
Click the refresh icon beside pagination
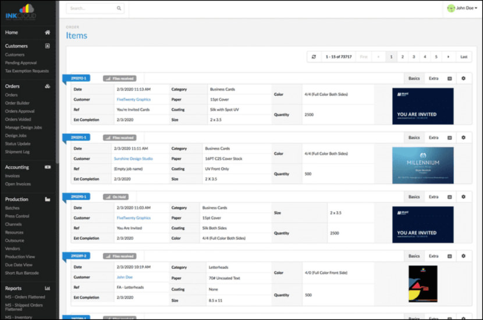click(314, 57)
